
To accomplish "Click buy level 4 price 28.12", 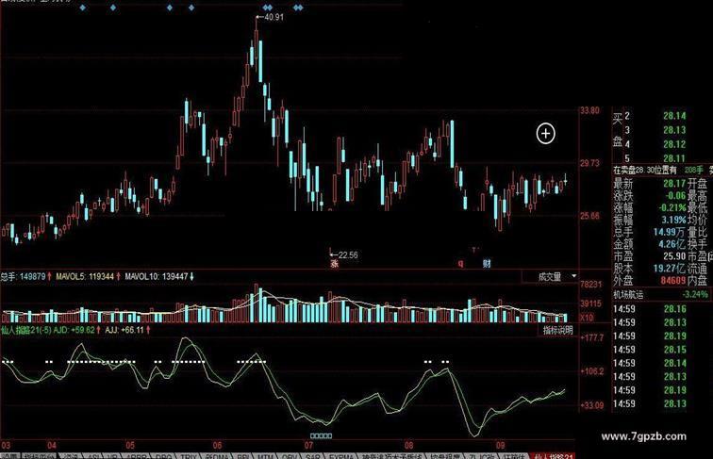I will point(674,144).
